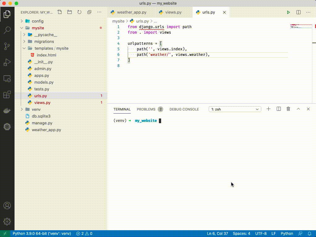Open the Search view

[7, 30]
